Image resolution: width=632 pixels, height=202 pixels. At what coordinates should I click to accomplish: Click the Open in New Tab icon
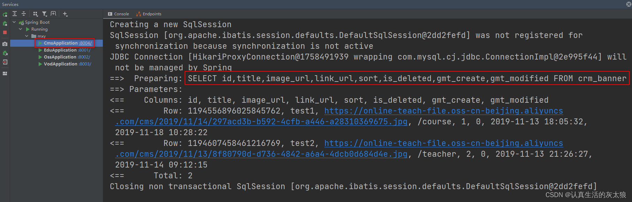[53, 14]
